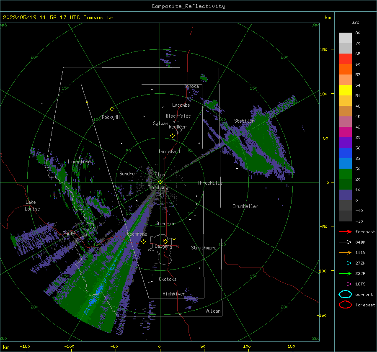377x352 pixels.
Task: Click the Limestone label
Action: [x=79, y=162]
